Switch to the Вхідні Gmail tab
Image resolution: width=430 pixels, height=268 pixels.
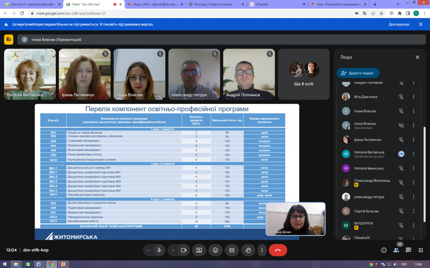pyautogui.click(x=155, y=4)
